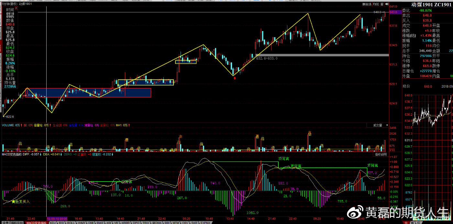The width and height of the screenshot is (453, 224).
Task: Click the 设置 settings tab at bottom left
Action: 5,223
